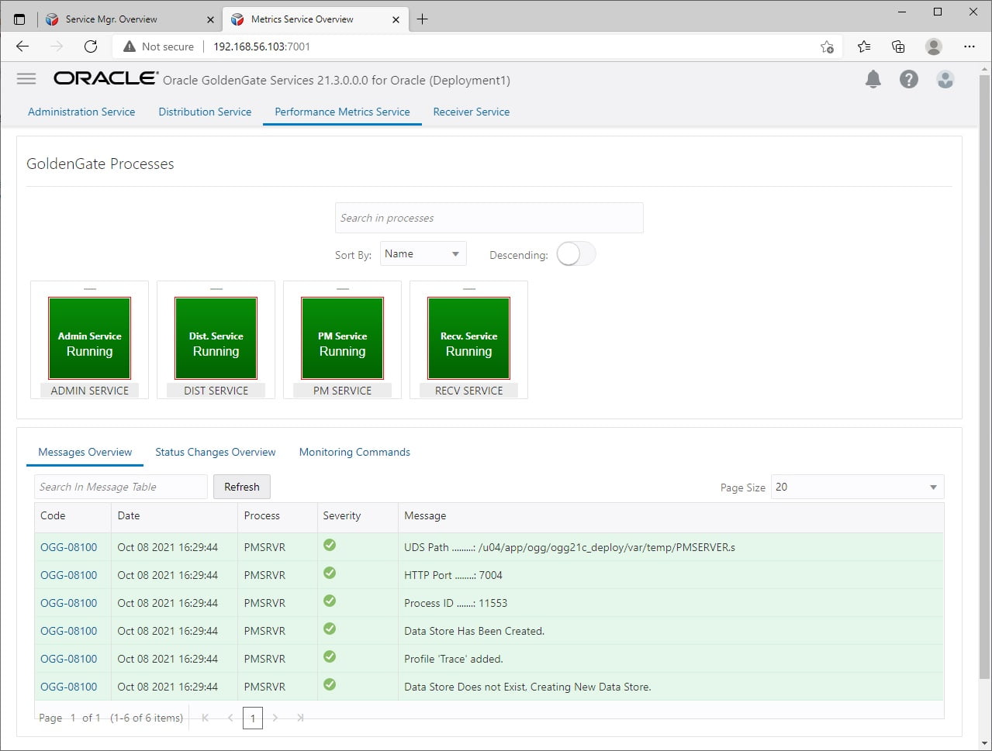Click the browser back arrow
Viewport: 992px width, 751px height.
click(x=22, y=47)
